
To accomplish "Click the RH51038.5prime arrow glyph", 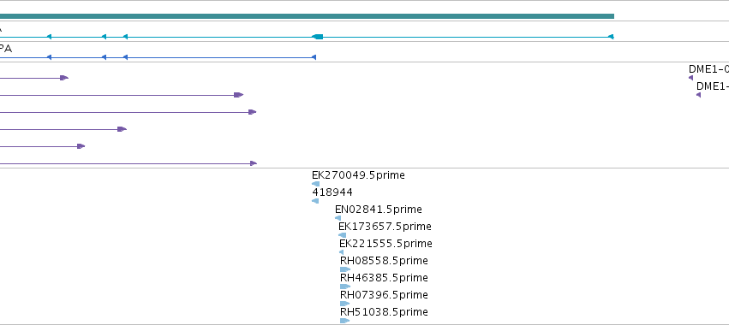I will click(345, 321).
